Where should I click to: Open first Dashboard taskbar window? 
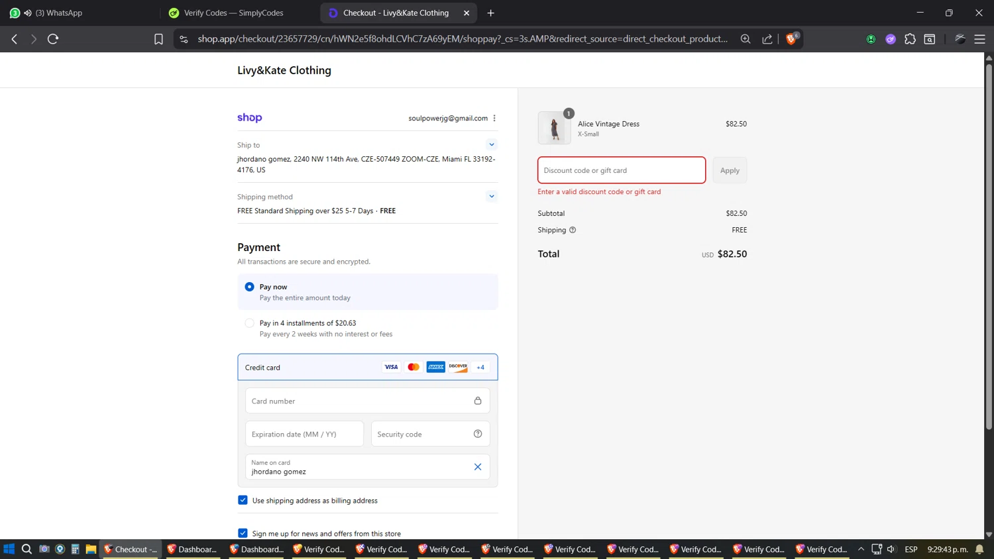192,549
